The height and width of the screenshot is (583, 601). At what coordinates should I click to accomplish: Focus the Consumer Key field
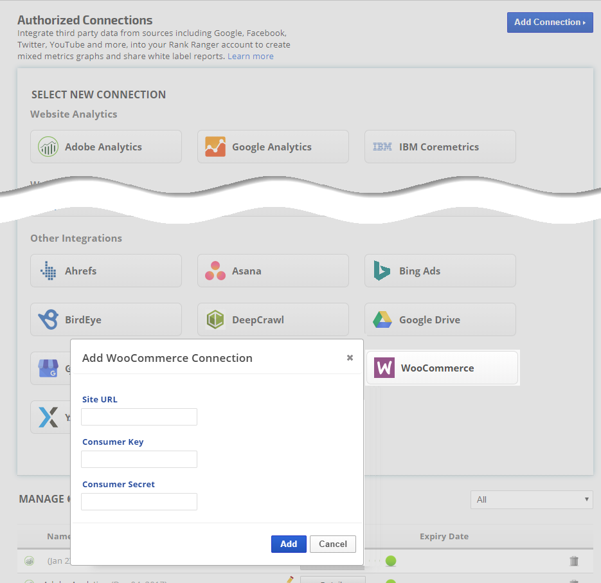coord(139,460)
